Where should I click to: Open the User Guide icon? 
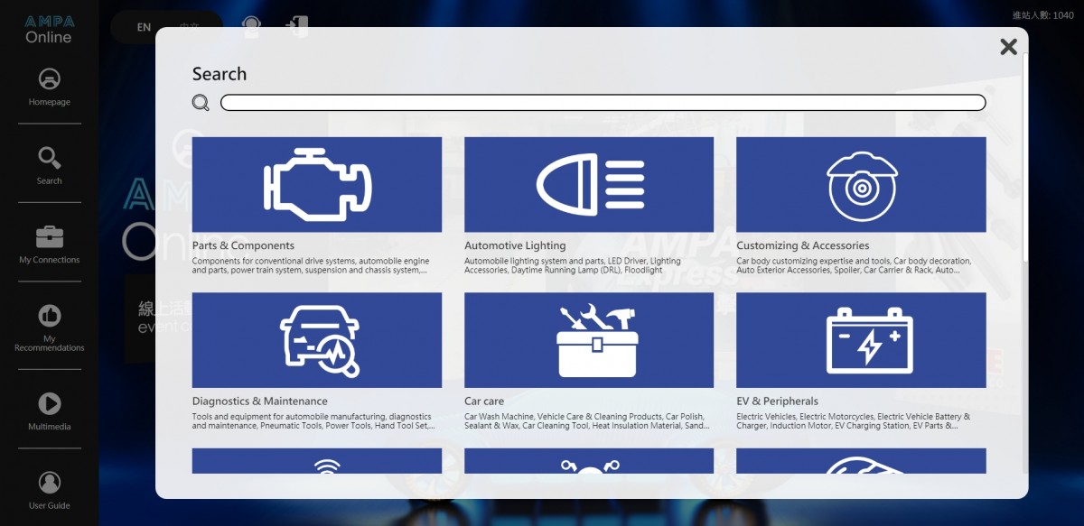click(49, 483)
